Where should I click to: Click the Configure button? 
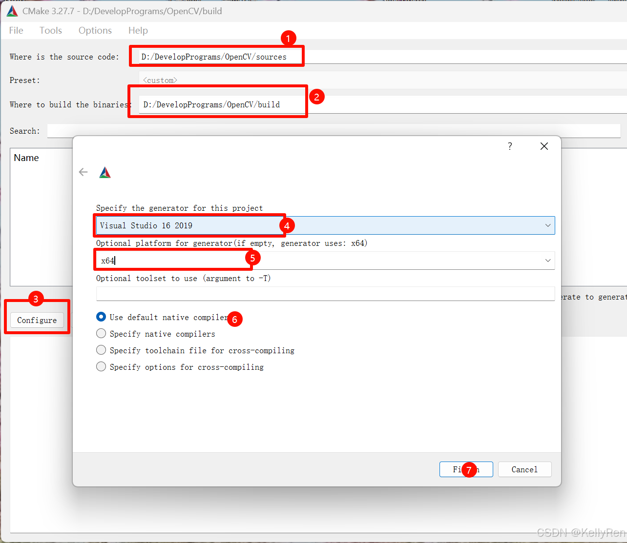click(36, 320)
